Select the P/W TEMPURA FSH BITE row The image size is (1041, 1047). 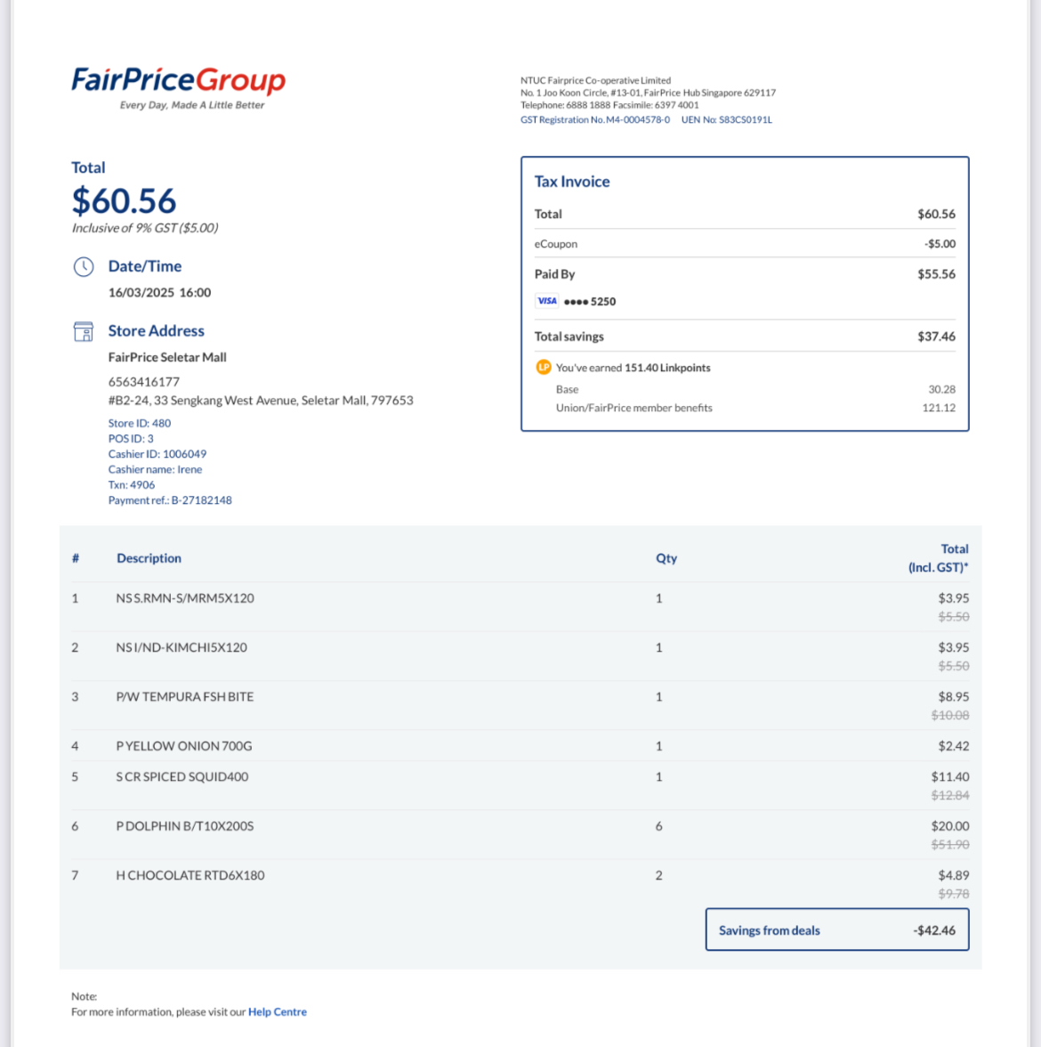520,705
